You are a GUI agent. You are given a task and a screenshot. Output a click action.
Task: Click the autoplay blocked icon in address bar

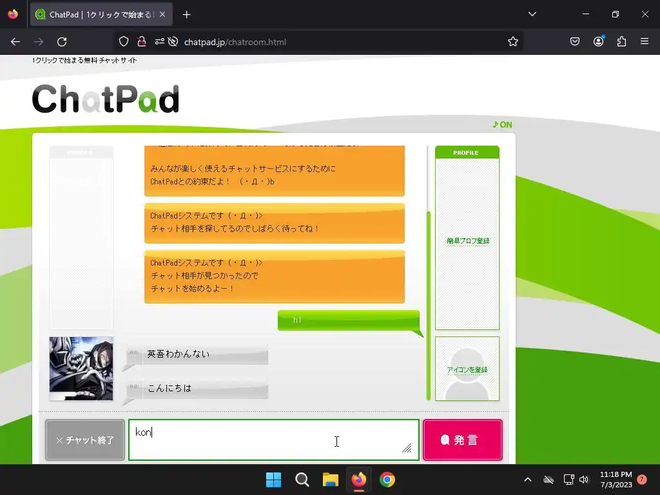pos(173,42)
